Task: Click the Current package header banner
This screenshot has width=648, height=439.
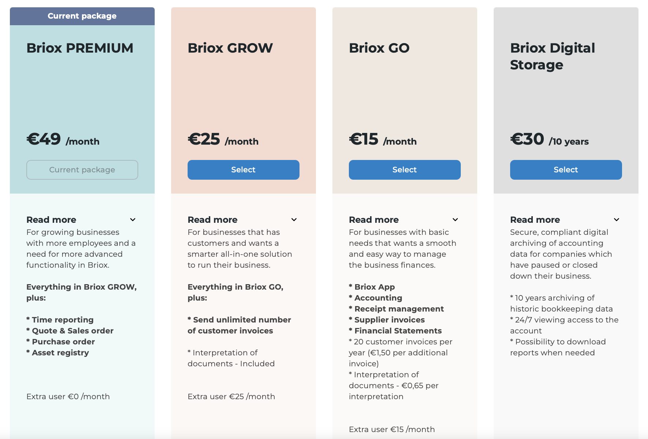Action: [x=82, y=16]
